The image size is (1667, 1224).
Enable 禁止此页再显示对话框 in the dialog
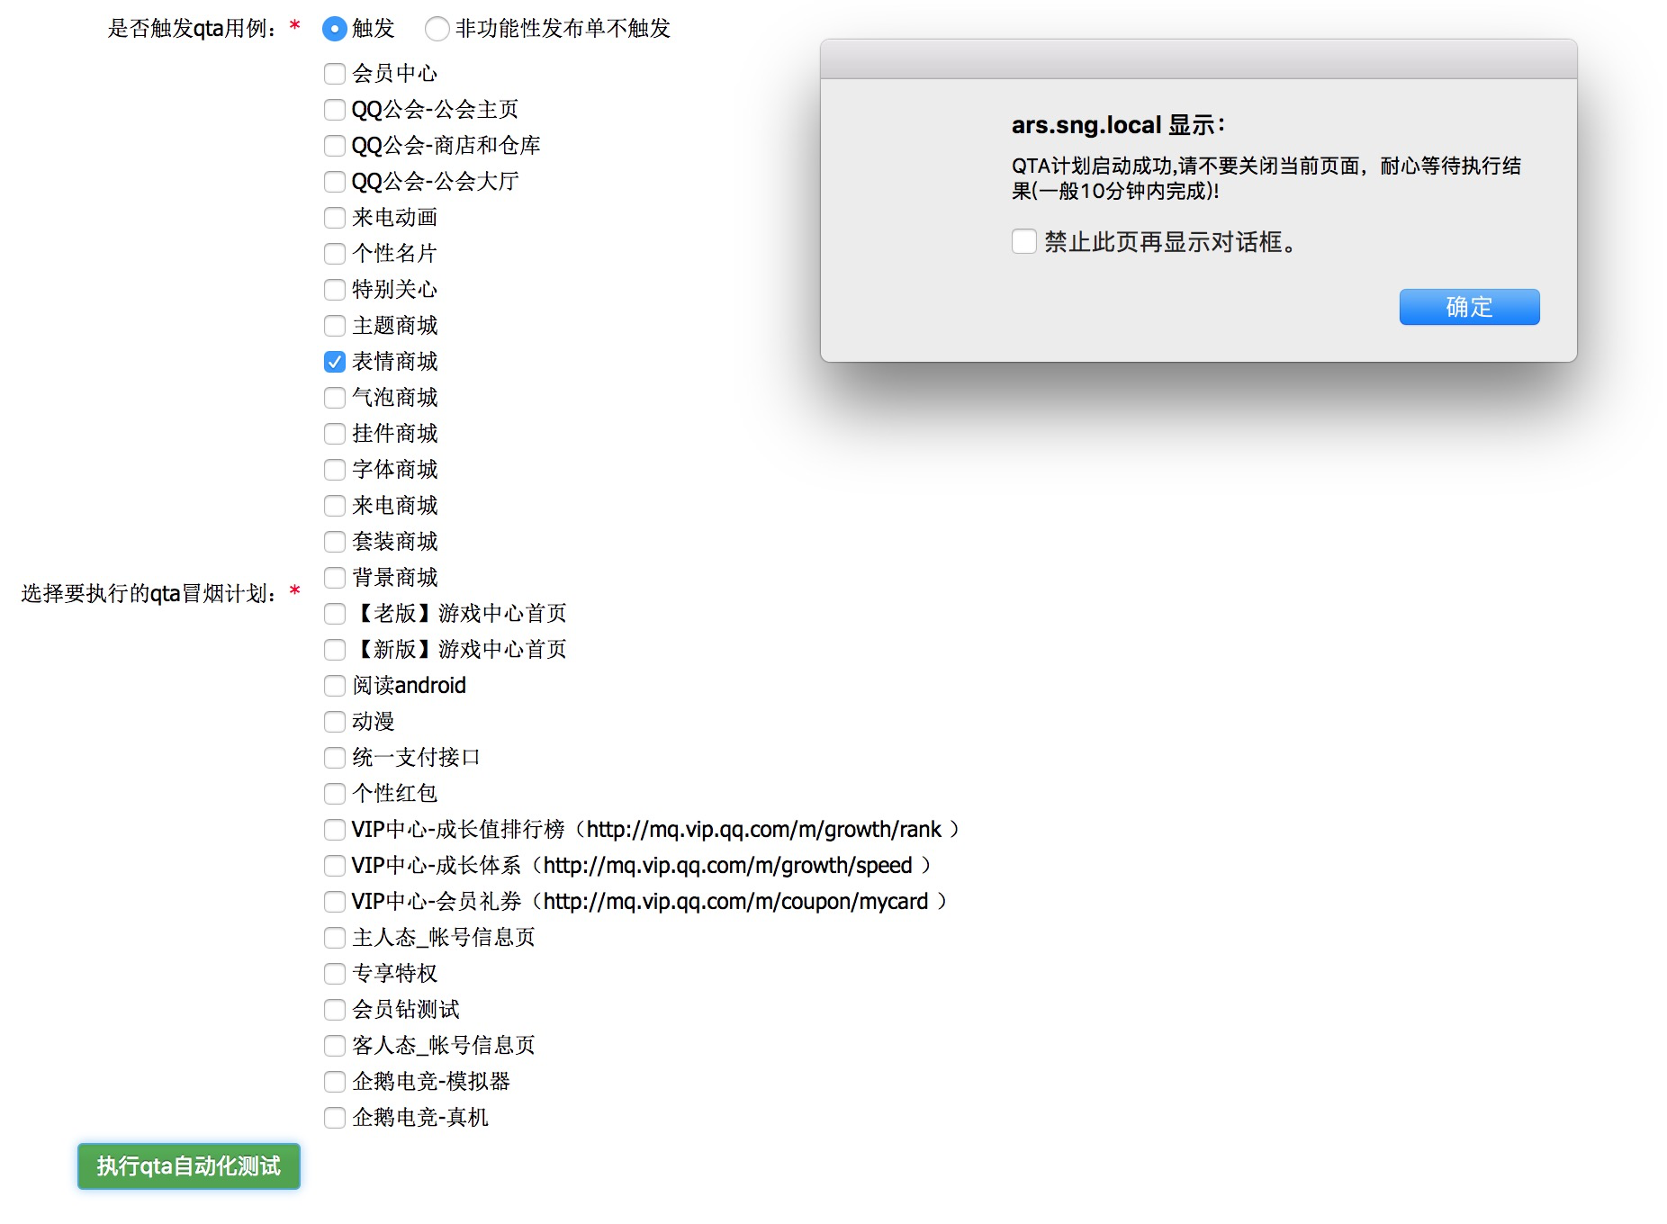1023,241
